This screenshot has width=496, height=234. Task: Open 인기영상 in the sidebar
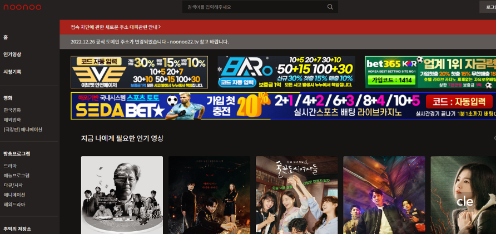12,54
